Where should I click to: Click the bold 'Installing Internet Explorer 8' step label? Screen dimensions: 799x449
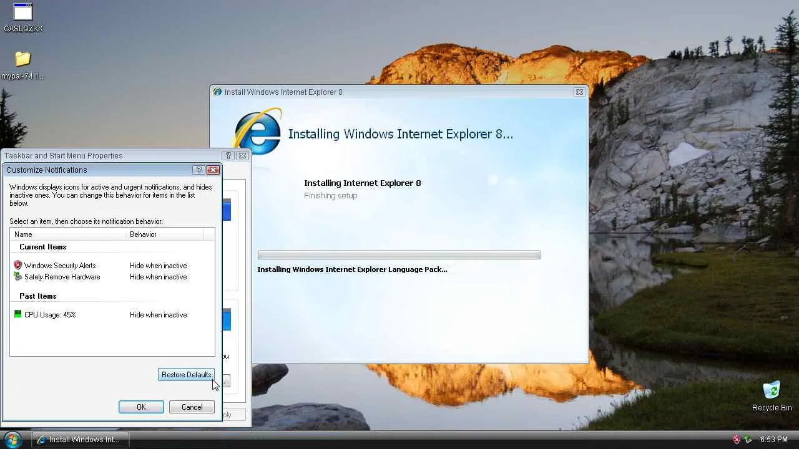click(x=363, y=183)
